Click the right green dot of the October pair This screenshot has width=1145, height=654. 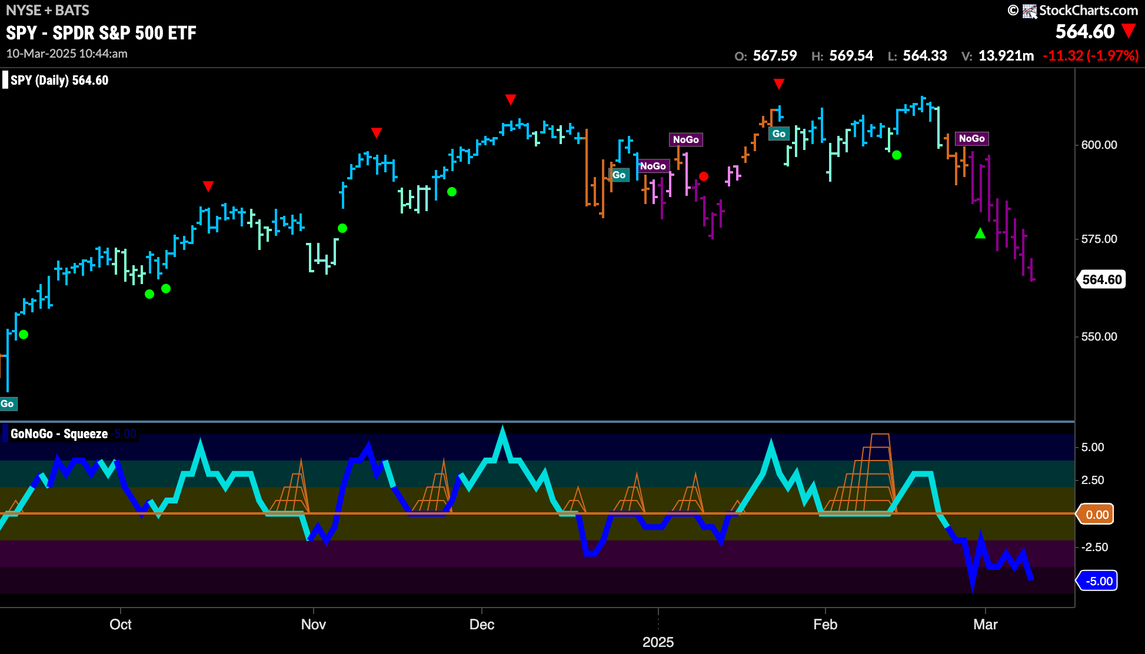(166, 288)
